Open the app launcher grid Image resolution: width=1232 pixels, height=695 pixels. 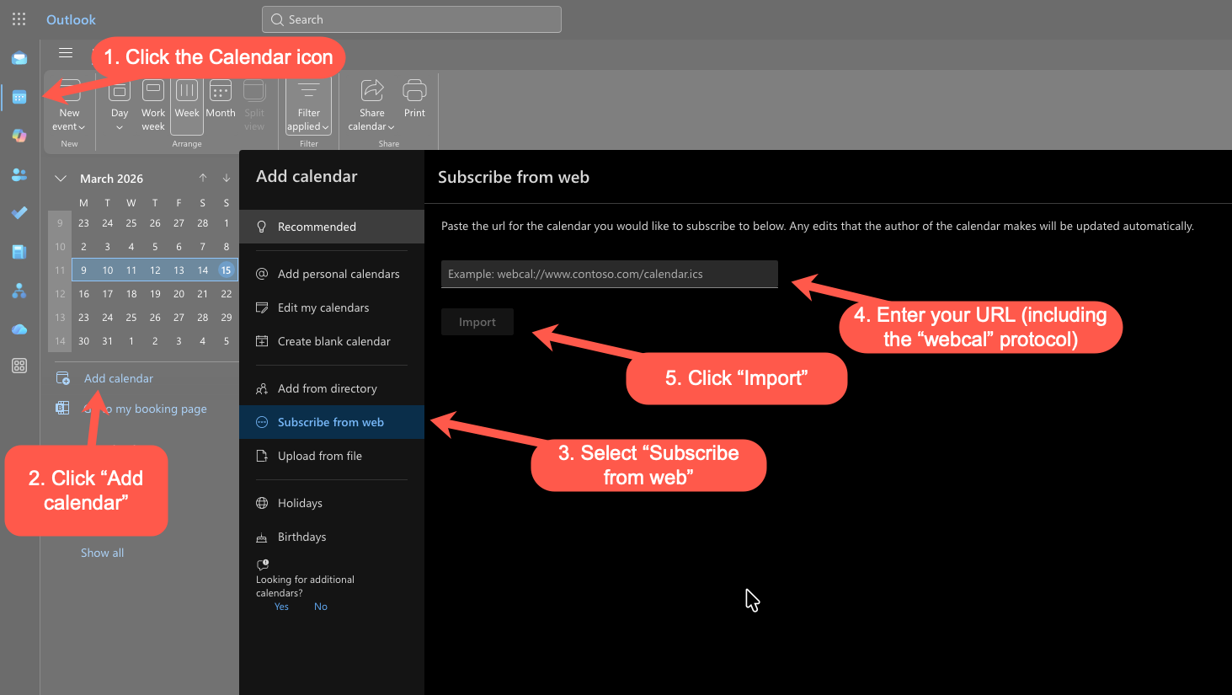tap(19, 19)
